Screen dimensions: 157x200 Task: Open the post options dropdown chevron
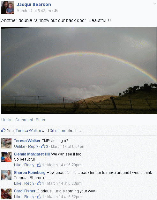pos(155,4)
